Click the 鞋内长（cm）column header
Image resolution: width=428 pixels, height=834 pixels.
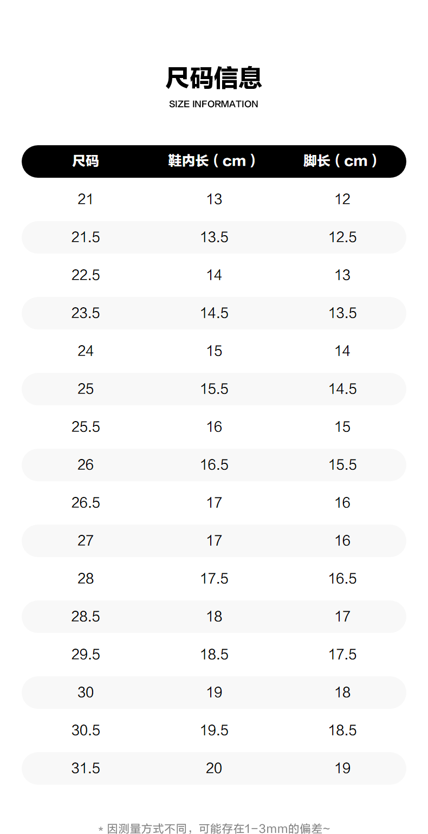pos(213,161)
